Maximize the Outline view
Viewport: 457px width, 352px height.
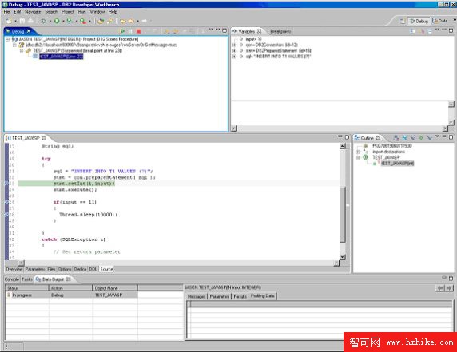click(x=451, y=137)
